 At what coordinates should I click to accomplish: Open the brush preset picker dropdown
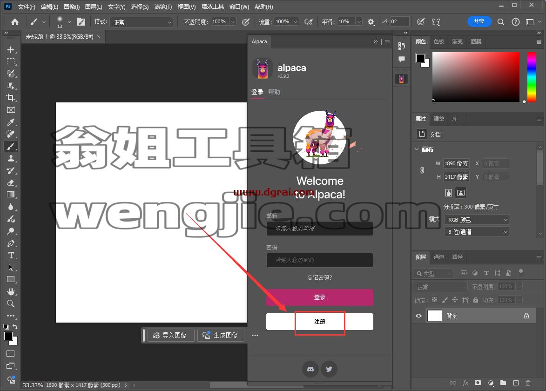69,22
